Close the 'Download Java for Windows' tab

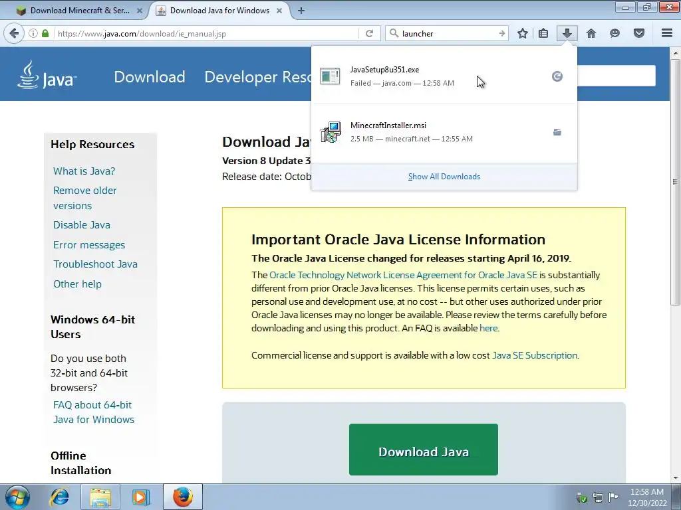pyautogui.click(x=279, y=11)
